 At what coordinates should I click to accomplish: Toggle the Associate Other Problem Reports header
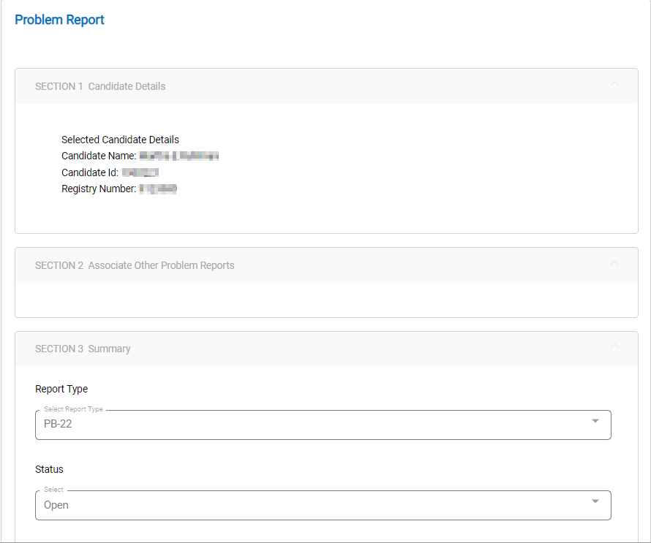pyautogui.click(x=135, y=265)
